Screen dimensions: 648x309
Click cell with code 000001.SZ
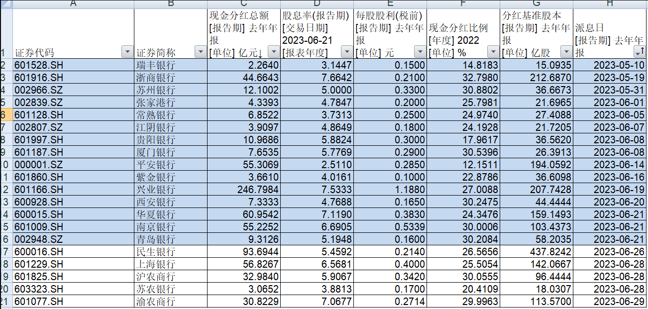click(x=73, y=164)
